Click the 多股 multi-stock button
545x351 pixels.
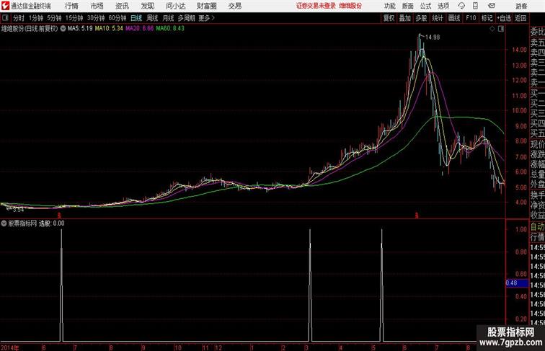click(421, 18)
